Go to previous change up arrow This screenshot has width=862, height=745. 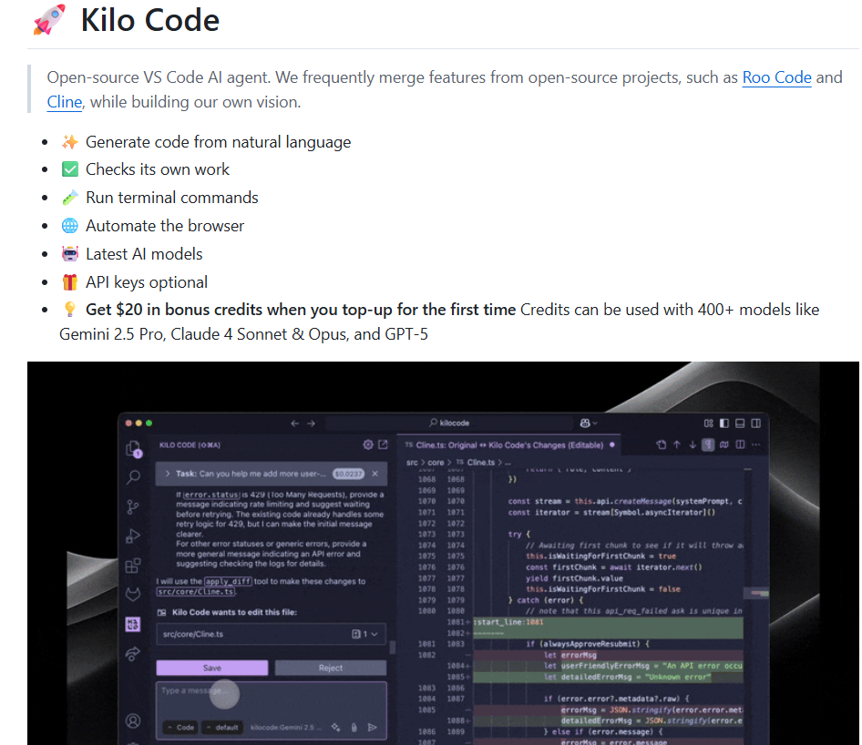677,444
